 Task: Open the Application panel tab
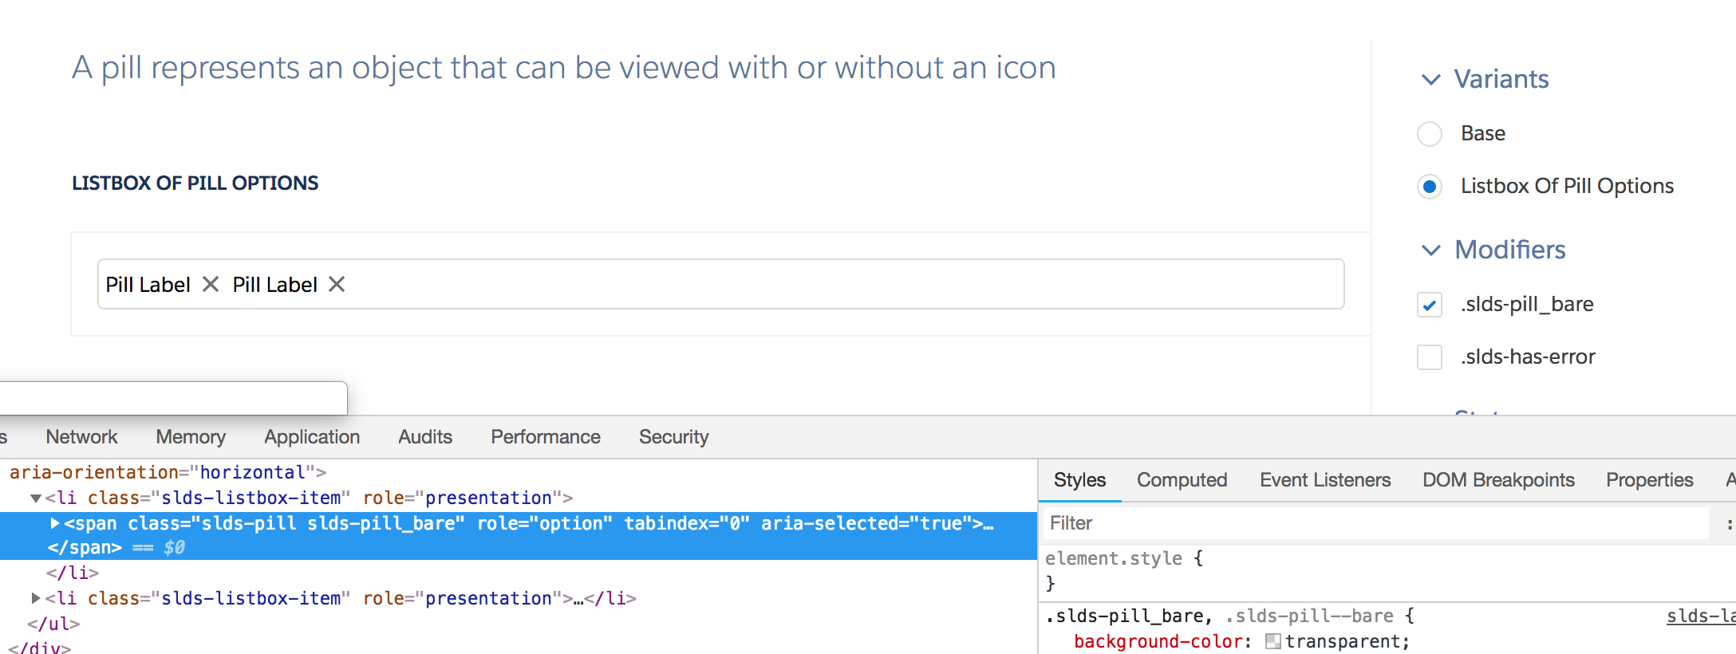[312, 437]
